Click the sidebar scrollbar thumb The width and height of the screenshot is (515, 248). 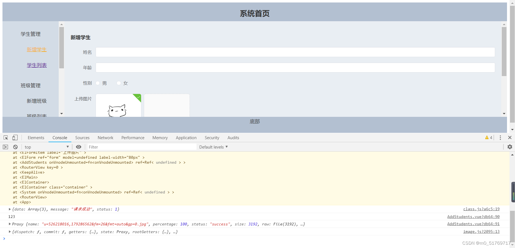coord(61,48)
